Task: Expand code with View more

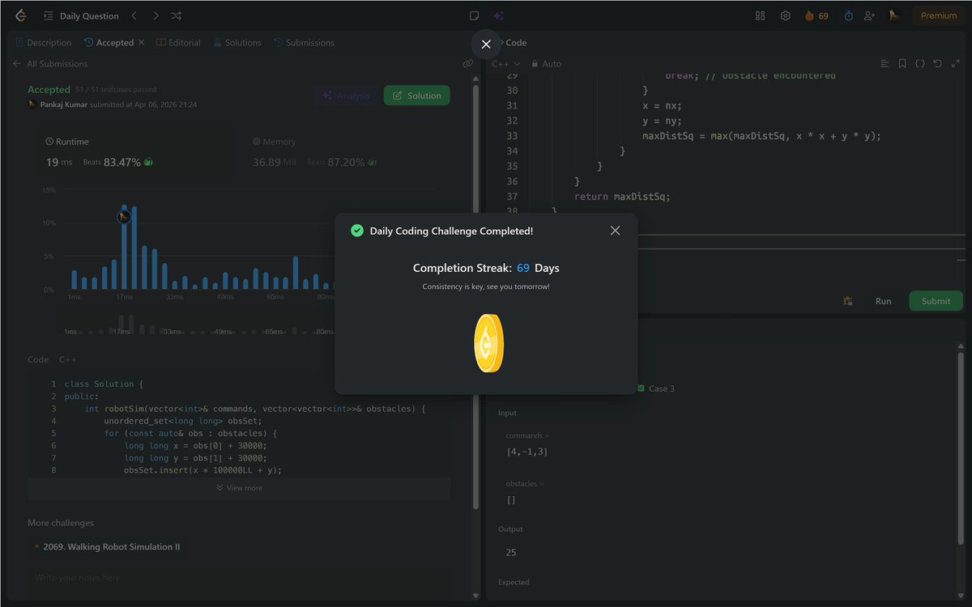Action: [x=239, y=488]
